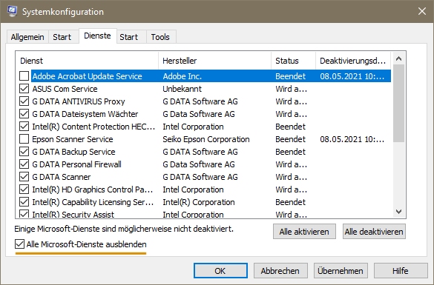
Task: Click the Systemkonfiguration title bar icon
Action: [x=12, y=12]
